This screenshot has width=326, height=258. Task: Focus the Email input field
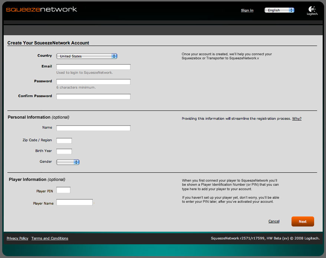[x=93, y=67]
